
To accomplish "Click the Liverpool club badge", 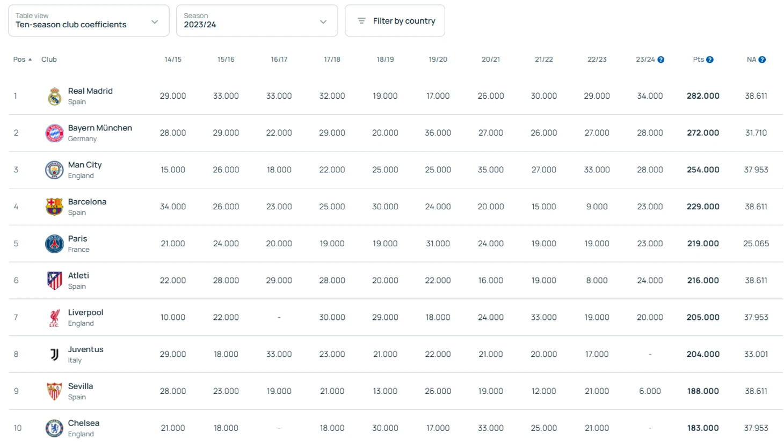I will click(x=54, y=318).
